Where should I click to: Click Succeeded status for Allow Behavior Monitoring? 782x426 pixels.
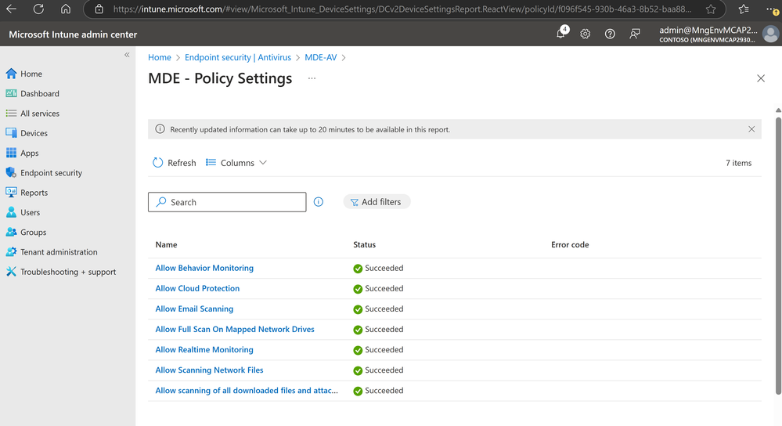(379, 268)
